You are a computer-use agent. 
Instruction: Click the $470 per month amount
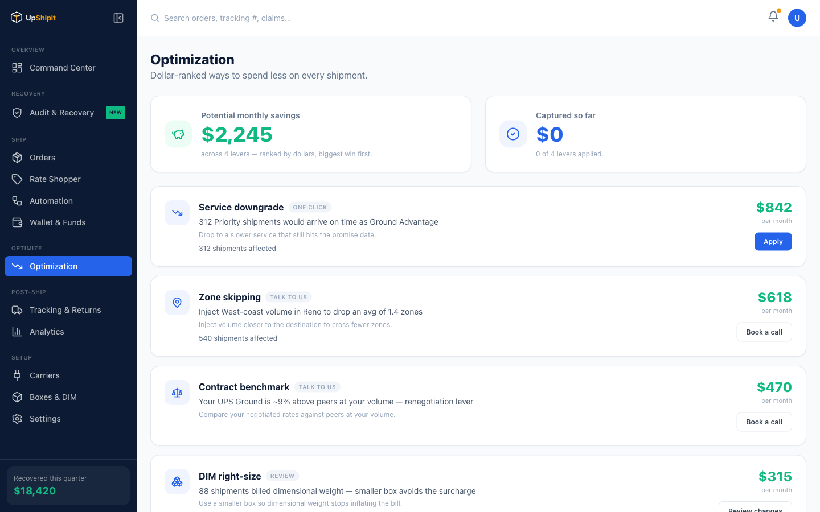click(774, 387)
